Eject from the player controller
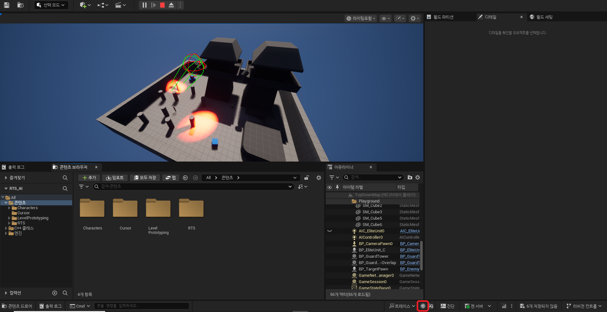607x312 pixels. pyautogui.click(x=171, y=5)
